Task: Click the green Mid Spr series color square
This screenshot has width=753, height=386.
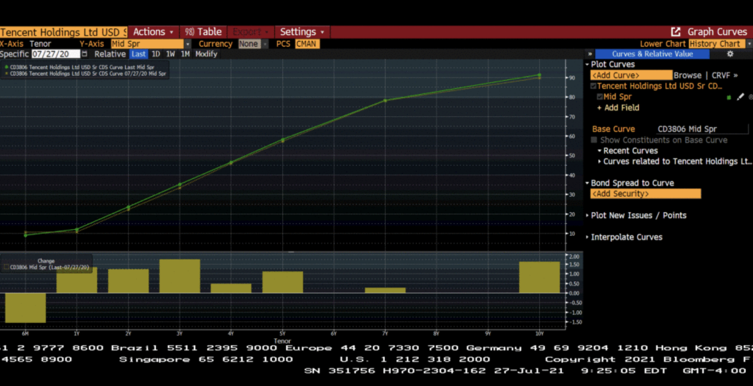Action: [729, 97]
